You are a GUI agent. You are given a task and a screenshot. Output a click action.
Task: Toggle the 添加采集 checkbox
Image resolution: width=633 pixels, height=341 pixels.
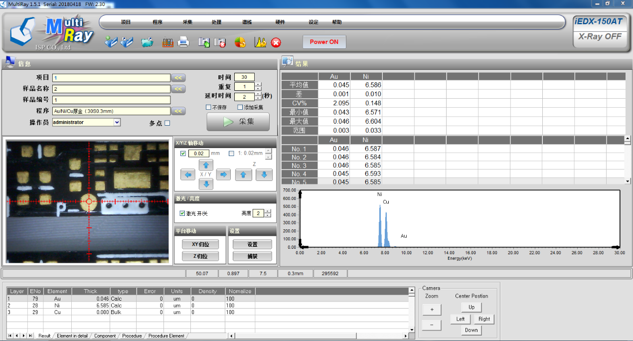click(240, 107)
